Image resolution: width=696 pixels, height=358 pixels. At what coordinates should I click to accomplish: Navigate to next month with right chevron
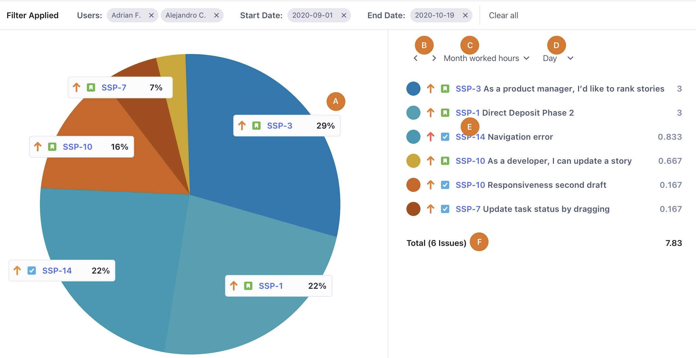[x=434, y=58]
